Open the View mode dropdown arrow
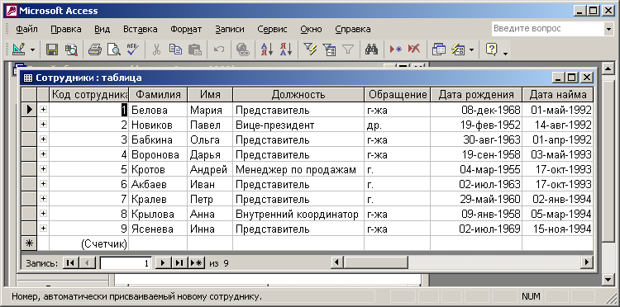620x307 pixels. [x=33, y=50]
